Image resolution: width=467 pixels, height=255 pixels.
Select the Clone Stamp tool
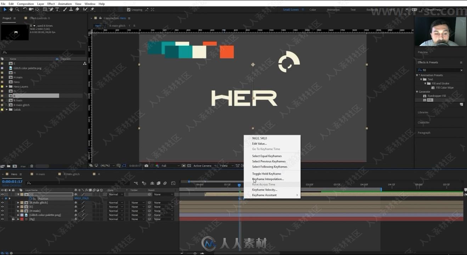point(71,10)
